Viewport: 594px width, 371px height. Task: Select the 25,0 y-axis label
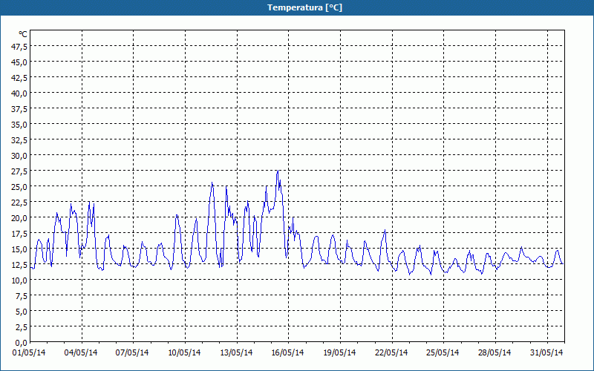[x=20, y=187]
